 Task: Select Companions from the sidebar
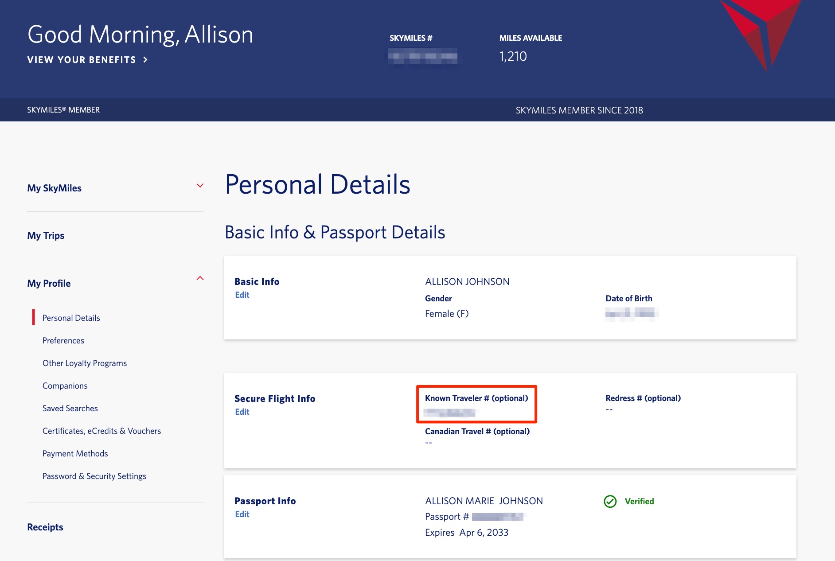(65, 386)
